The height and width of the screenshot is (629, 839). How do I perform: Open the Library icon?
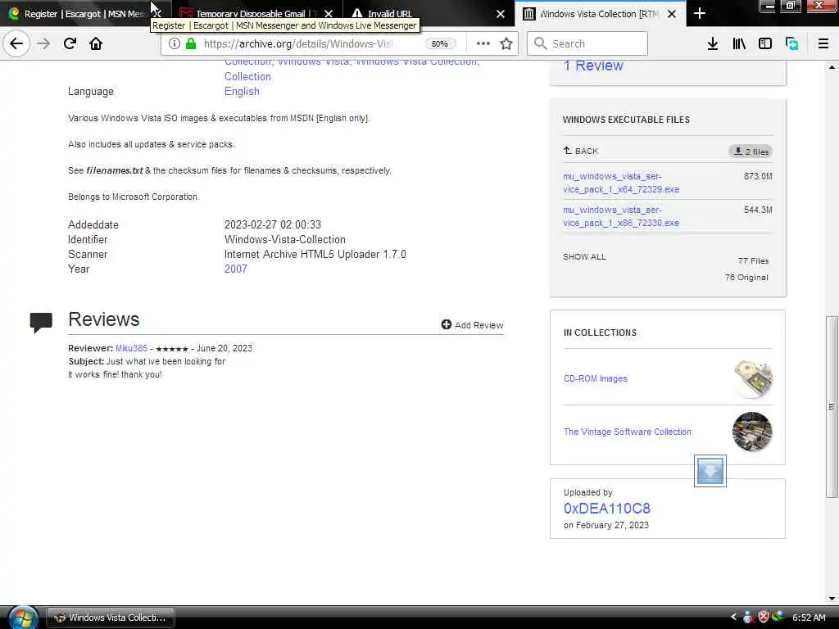[x=739, y=44]
